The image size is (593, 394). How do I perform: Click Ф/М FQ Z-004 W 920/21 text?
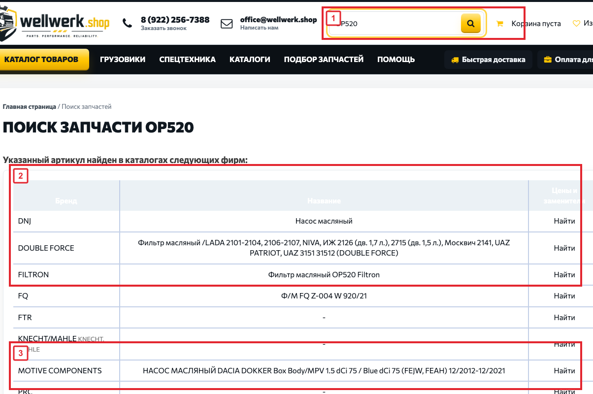(324, 296)
